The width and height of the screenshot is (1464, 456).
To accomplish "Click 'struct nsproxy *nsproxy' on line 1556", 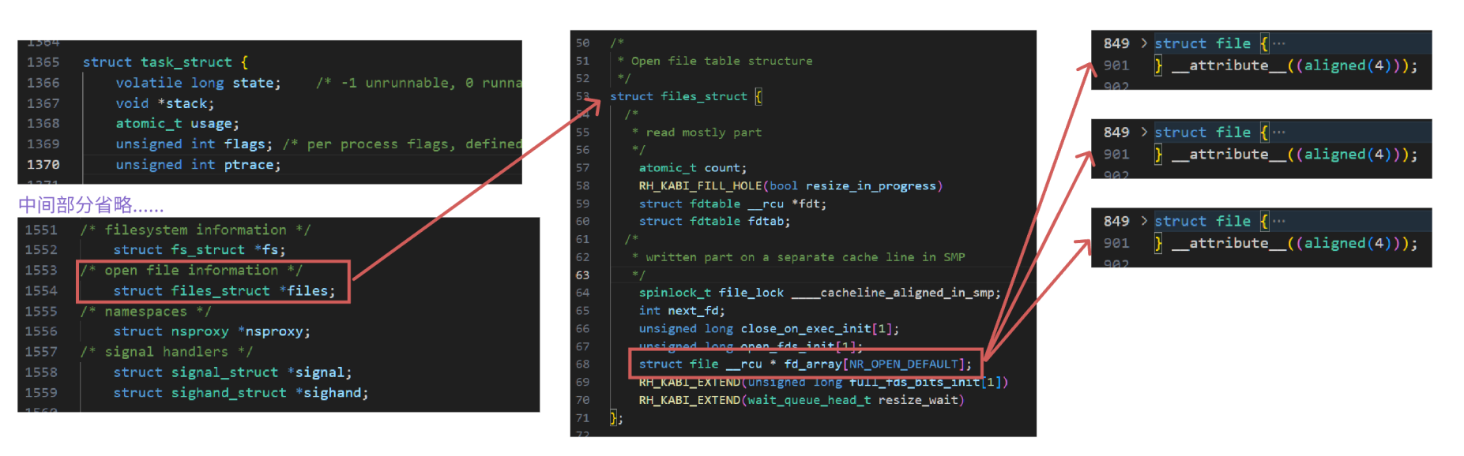I will pyautogui.click(x=211, y=332).
